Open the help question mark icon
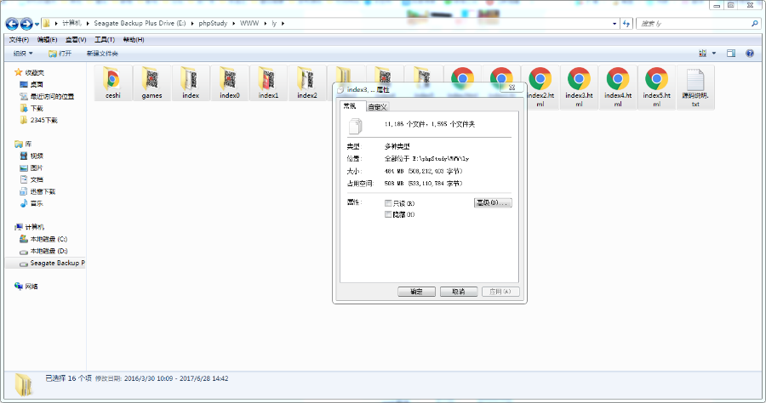This screenshot has width=766, height=403. point(750,54)
